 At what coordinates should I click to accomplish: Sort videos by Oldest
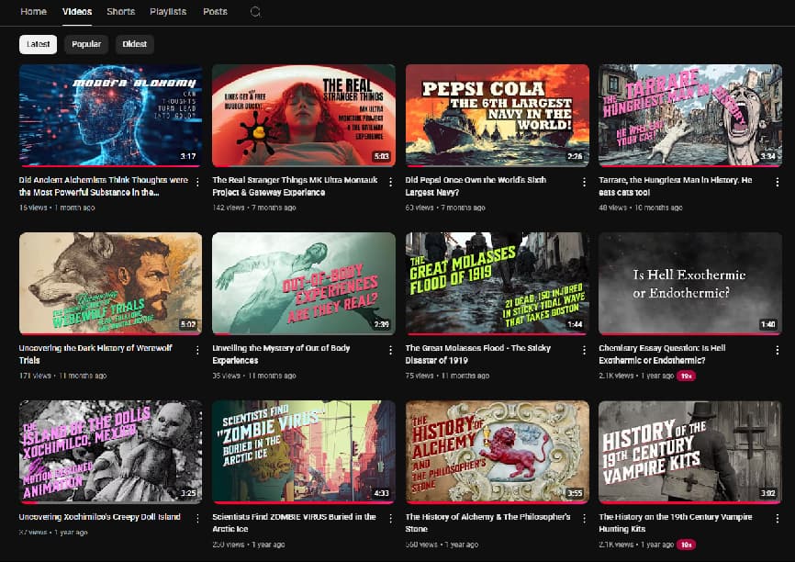click(x=134, y=44)
